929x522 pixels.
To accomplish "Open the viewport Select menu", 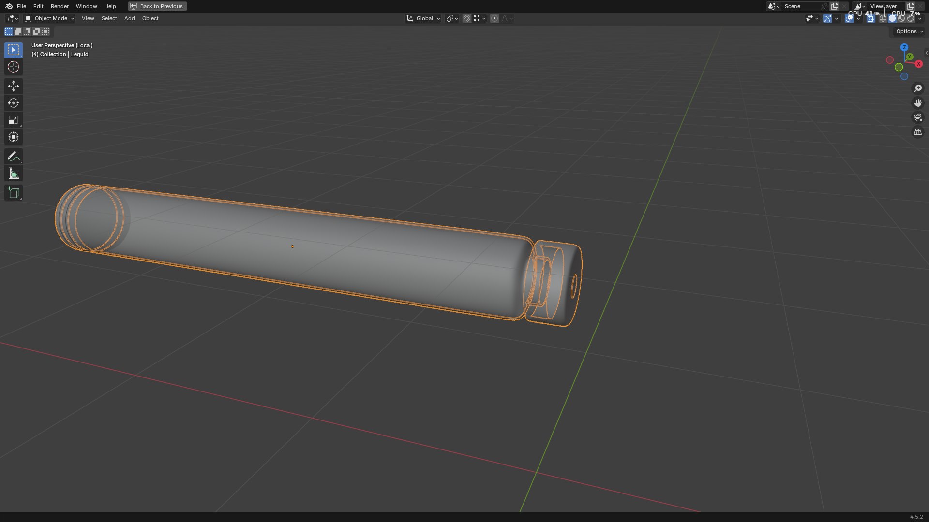I will 109,18.
